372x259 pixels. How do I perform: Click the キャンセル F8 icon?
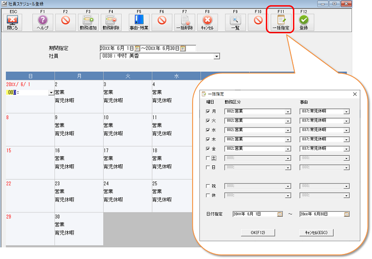pyautogui.click(x=207, y=22)
